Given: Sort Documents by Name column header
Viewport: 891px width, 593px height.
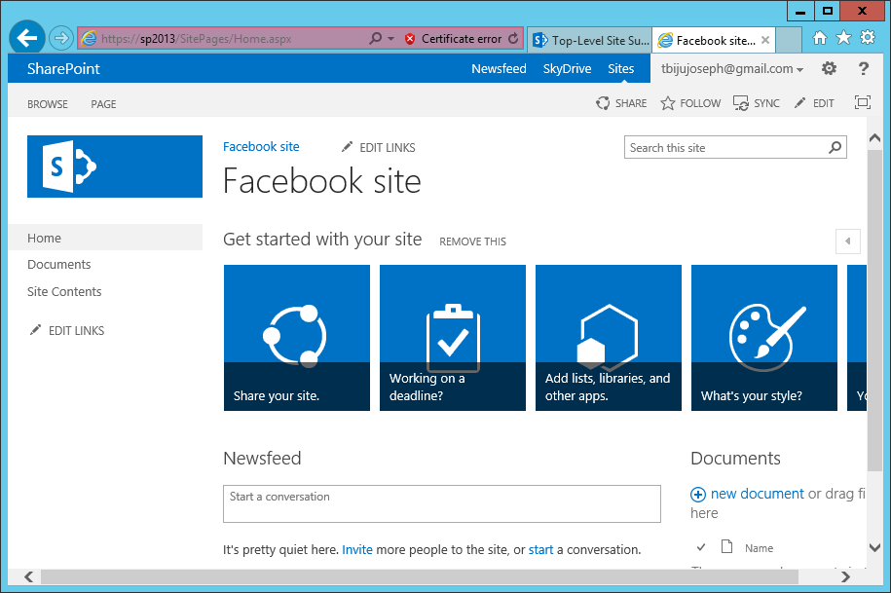Looking at the screenshot, I should [x=760, y=548].
